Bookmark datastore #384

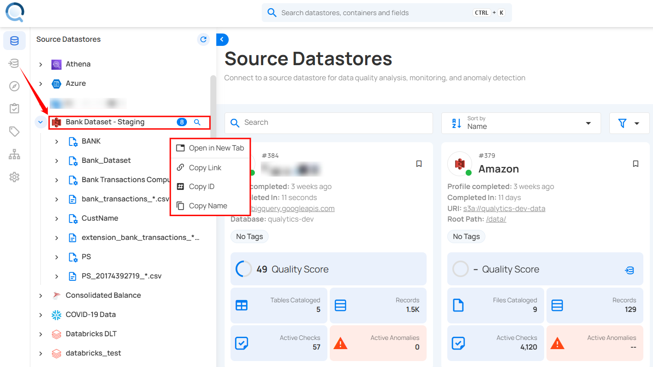[x=419, y=163]
